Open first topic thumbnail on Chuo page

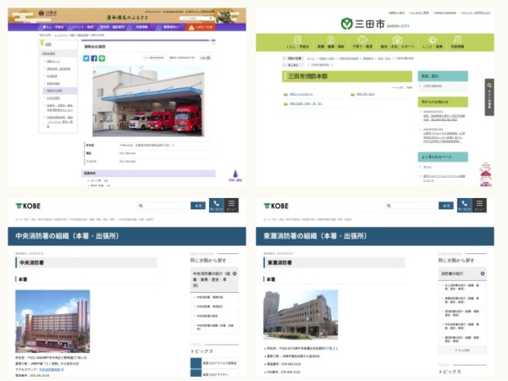pos(196,363)
